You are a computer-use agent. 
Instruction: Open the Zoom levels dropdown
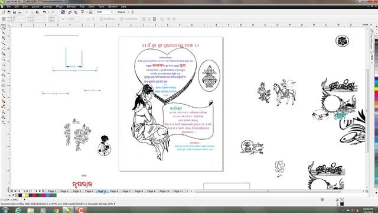point(112,12)
